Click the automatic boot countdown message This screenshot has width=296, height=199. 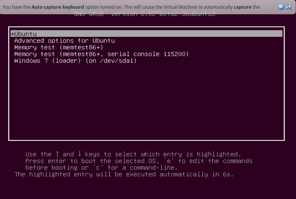124,174
